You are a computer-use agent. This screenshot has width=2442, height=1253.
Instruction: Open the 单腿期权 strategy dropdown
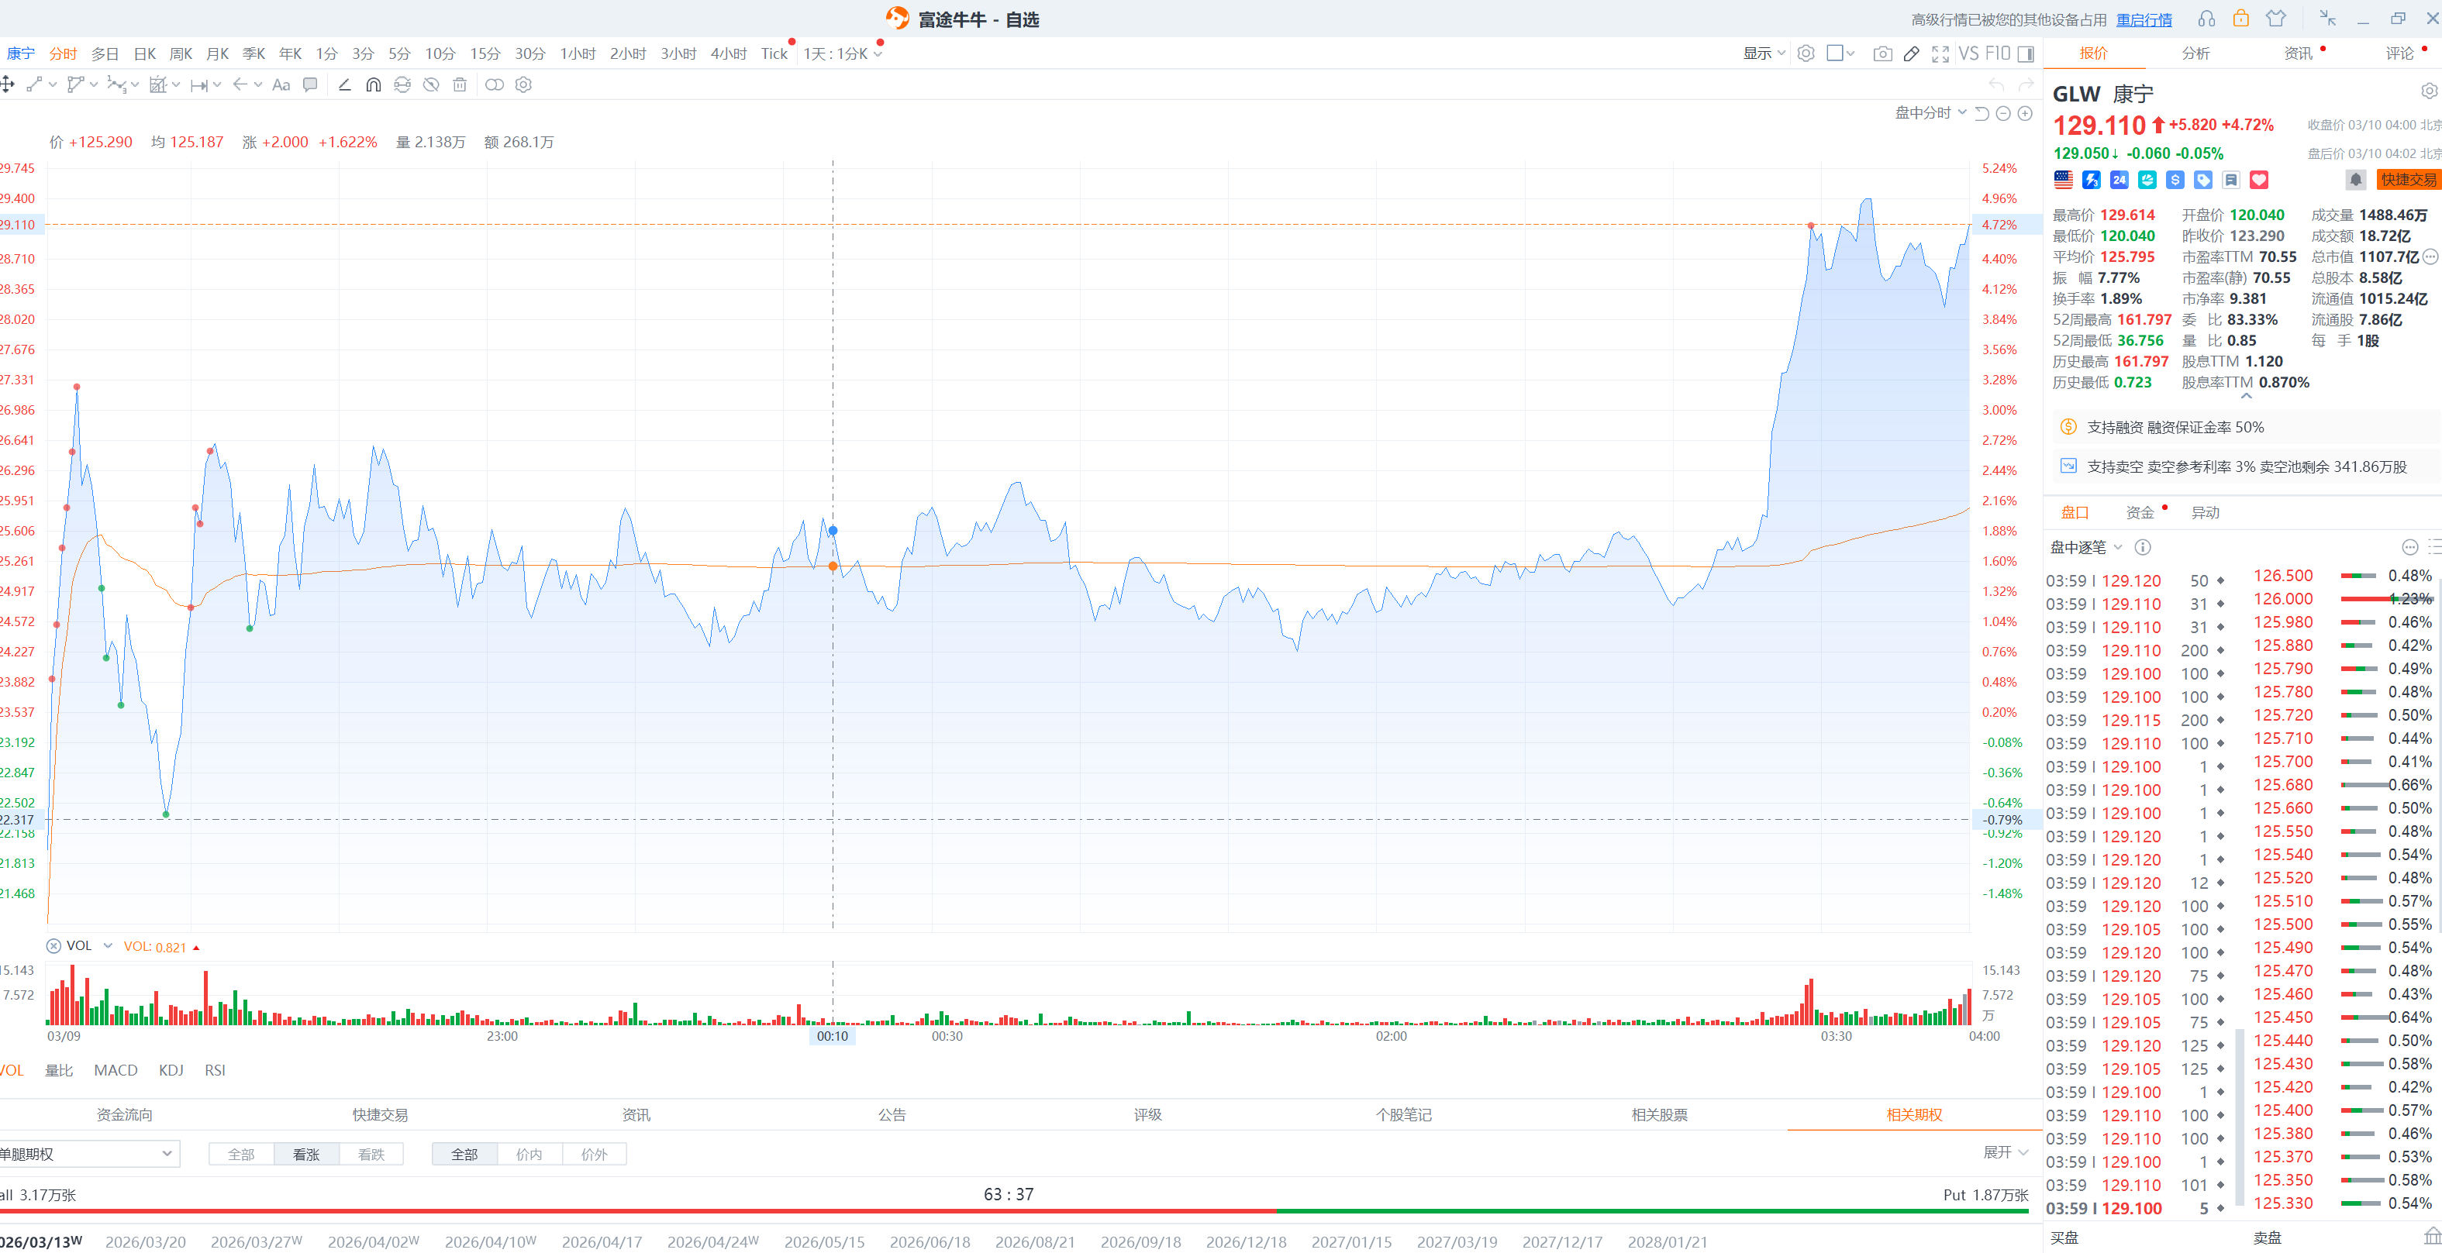click(87, 1154)
